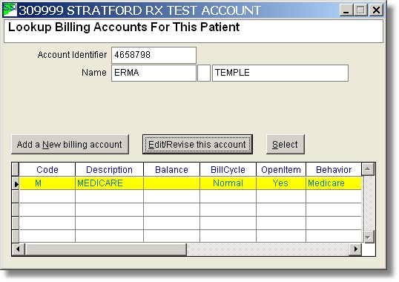Click the Behavior column header
This screenshot has width=399, height=282.
pyautogui.click(x=334, y=169)
